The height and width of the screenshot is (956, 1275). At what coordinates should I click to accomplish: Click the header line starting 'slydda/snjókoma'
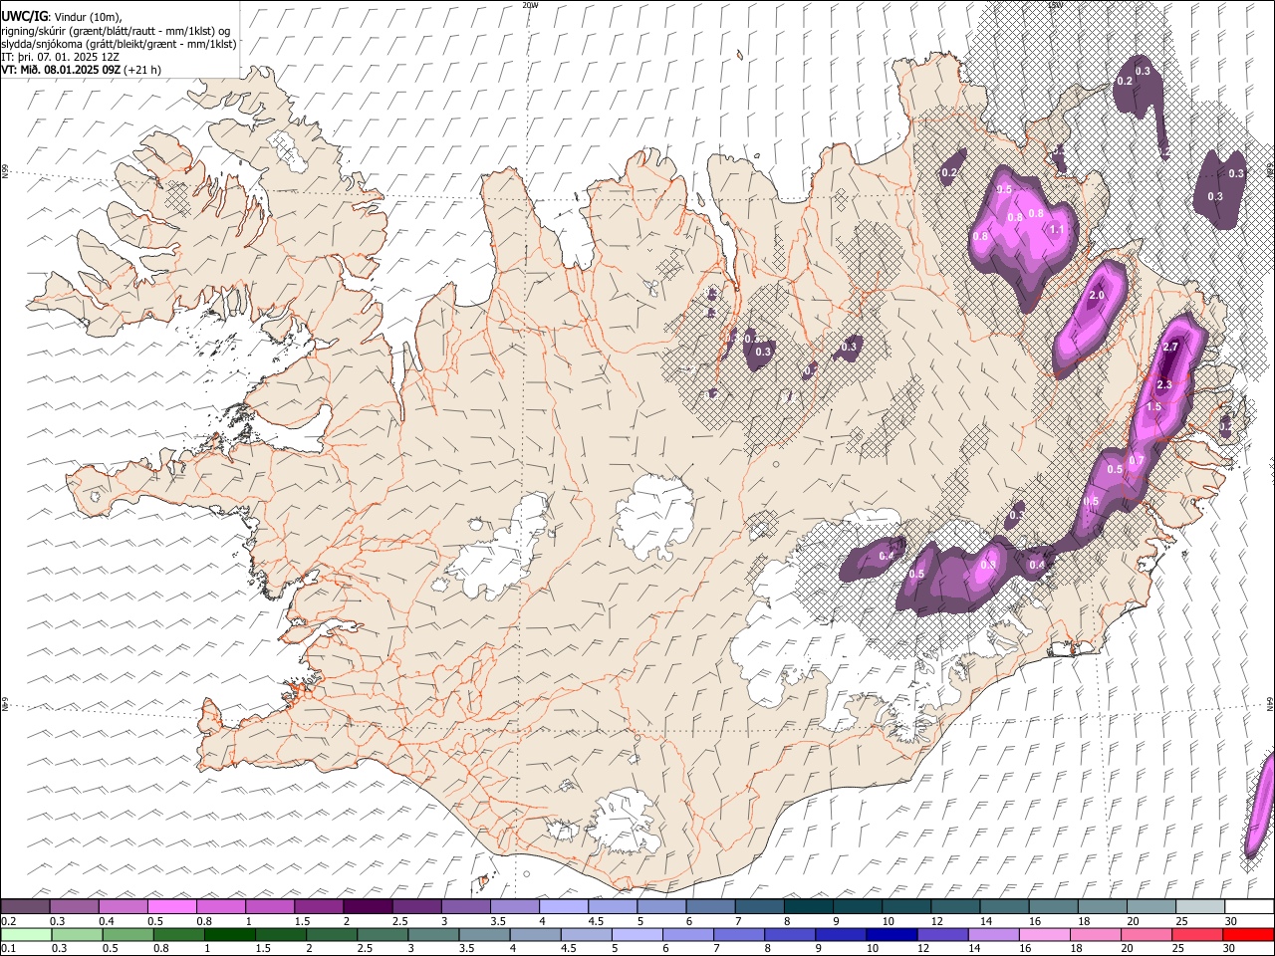(x=119, y=44)
